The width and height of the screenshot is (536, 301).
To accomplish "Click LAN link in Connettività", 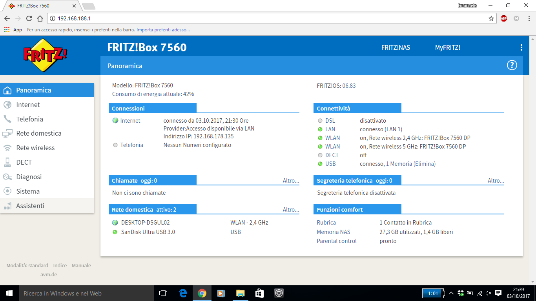I will click(x=330, y=129).
